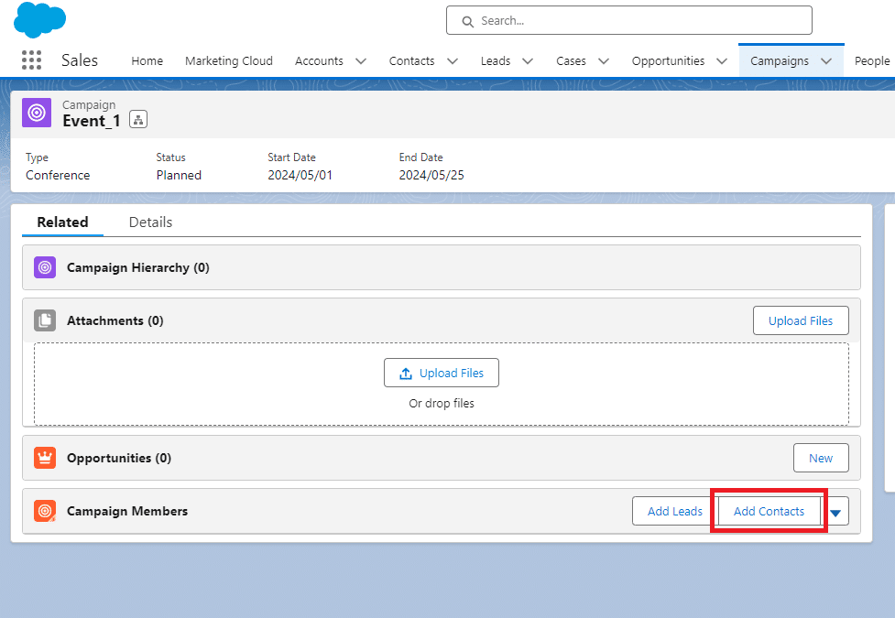Click the Attachments section file icon
The height and width of the screenshot is (618, 895).
pos(45,320)
